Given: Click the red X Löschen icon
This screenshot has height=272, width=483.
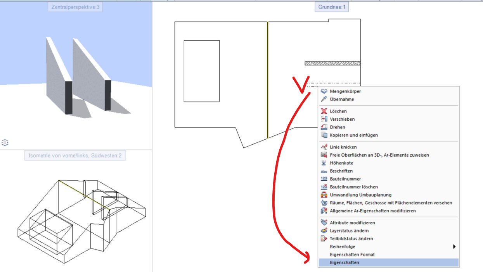Looking at the screenshot, I should 324,111.
